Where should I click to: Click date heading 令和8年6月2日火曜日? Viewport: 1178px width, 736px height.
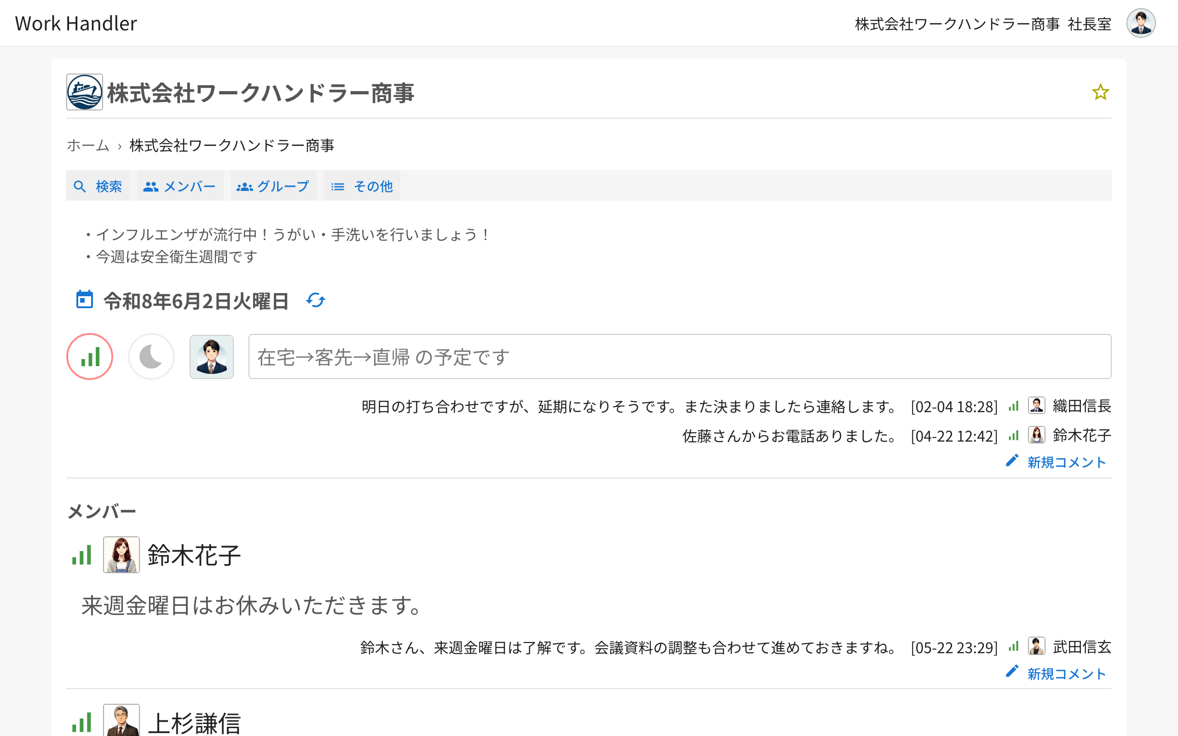click(x=196, y=301)
